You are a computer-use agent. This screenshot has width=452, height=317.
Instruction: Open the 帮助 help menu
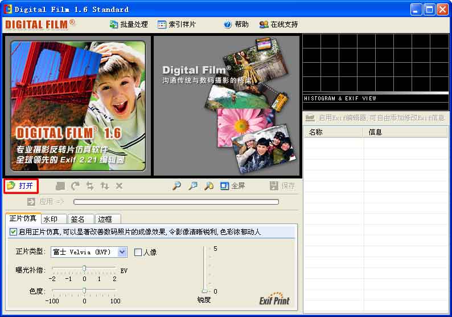[x=236, y=25]
